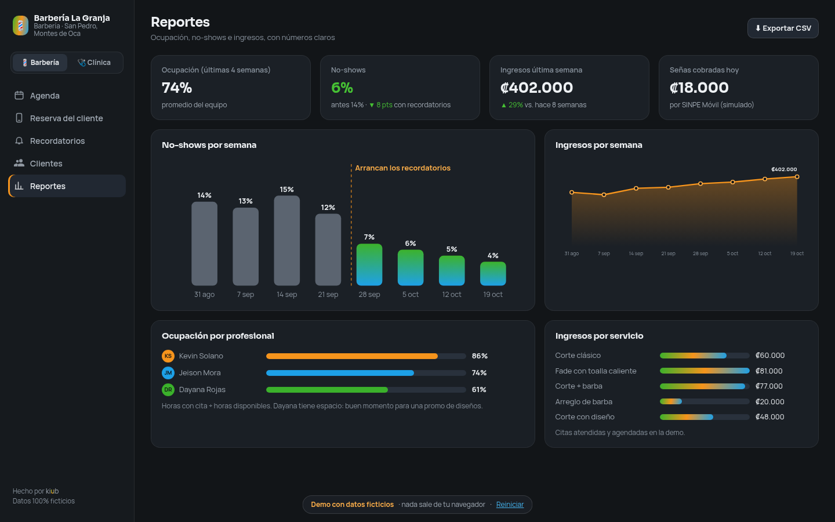
Task: Click the barber pole logo icon
Action: [20, 26]
